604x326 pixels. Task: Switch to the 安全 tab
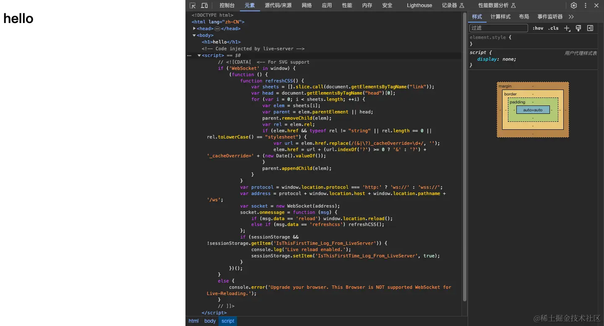(x=387, y=5)
